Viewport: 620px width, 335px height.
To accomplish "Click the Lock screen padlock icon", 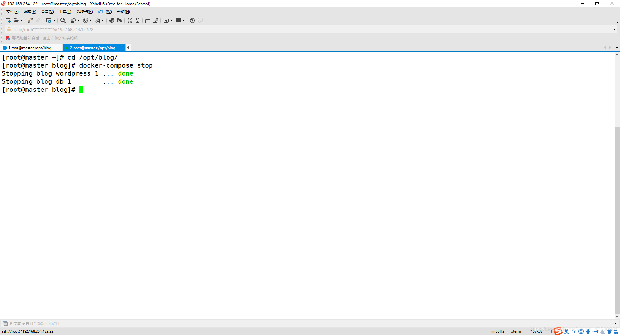I will [x=138, y=20].
